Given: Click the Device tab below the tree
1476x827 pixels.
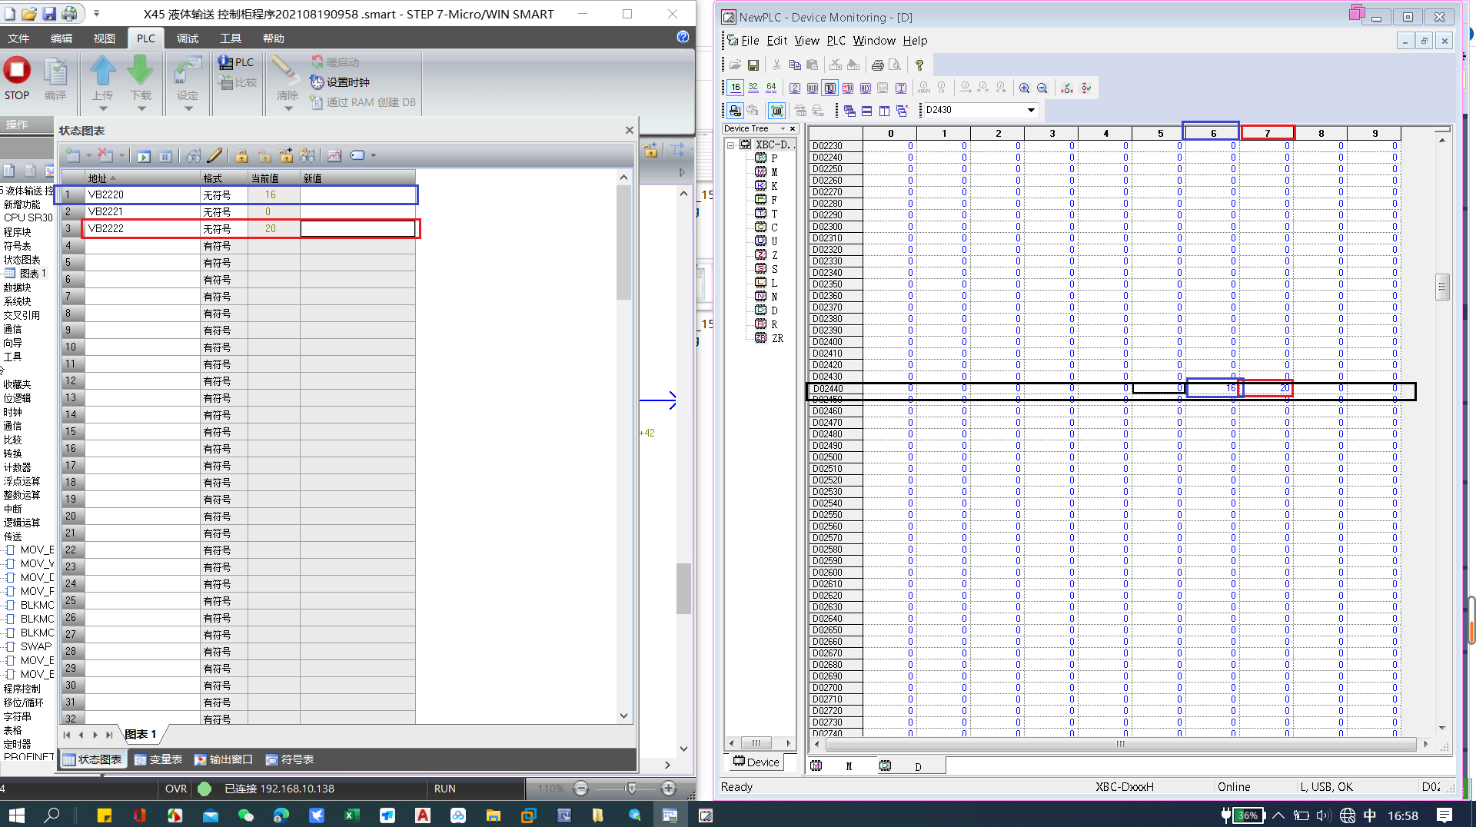Looking at the screenshot, I should point(756,762).
